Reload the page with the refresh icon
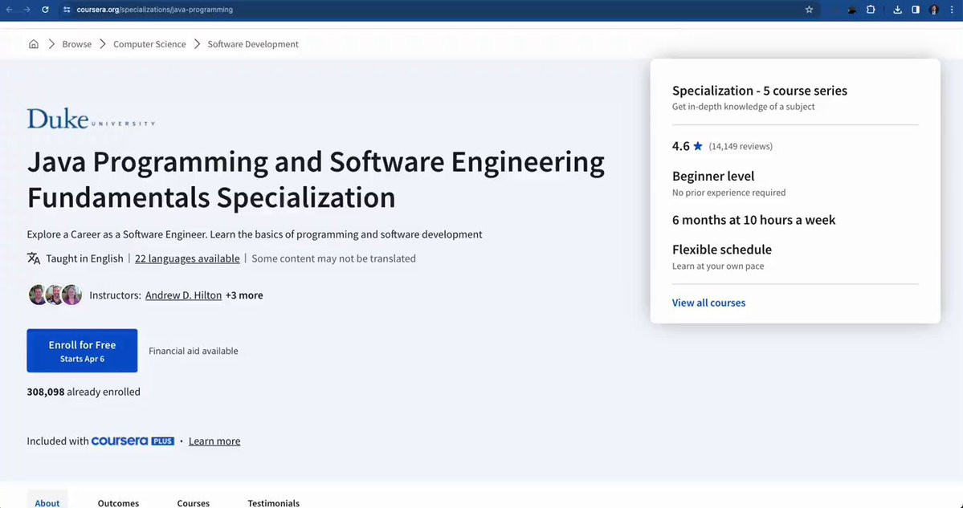Image resolution: width=963 pixels, height=508 pixels. pyautogui.click(x=45, y=10)
